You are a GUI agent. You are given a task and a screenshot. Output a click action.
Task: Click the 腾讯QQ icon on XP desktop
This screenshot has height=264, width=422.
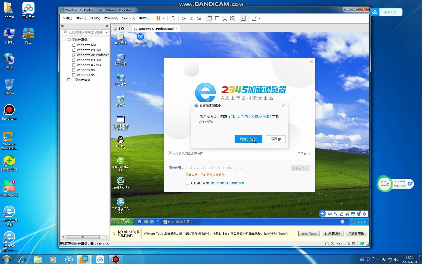tap(120, 142)
